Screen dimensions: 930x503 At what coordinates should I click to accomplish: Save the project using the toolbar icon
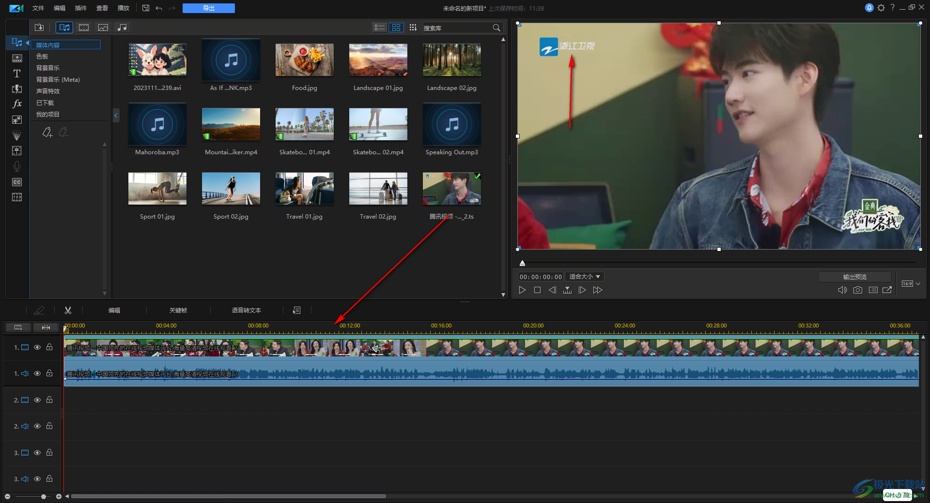(x=146, y=8)
